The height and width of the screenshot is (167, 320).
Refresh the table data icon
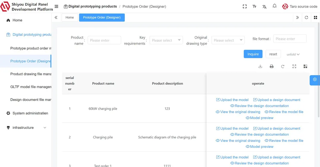tap(283, 66)
